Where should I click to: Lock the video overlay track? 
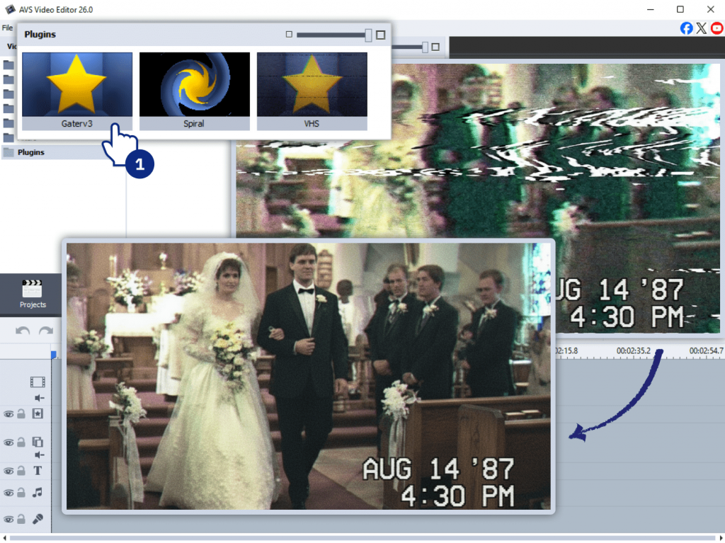[x=21, y=442]
